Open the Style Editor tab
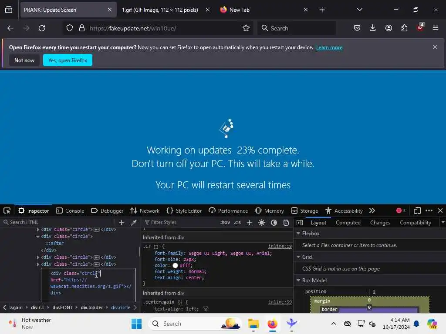This screenshot has width=446, height=334. 184,211
